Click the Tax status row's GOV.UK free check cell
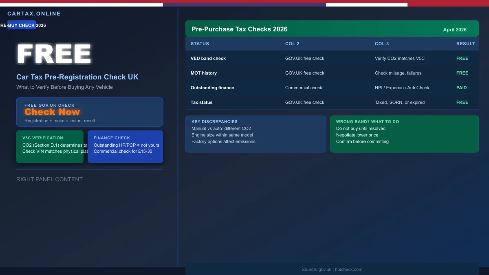The image size is (489, 275). click(x=305, y=102)
